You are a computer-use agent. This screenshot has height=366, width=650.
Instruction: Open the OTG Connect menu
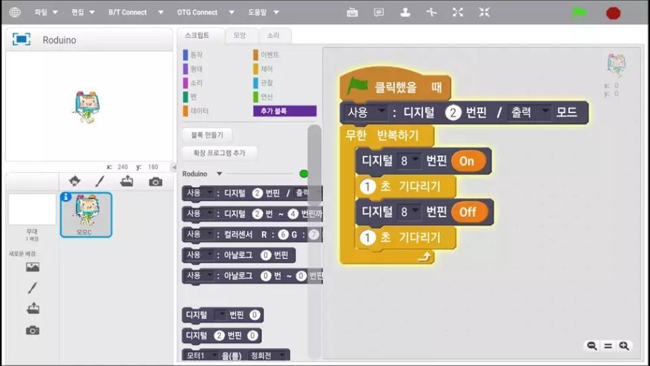[206, 12]
